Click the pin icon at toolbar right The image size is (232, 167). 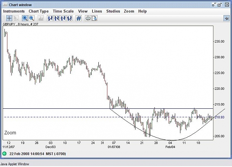click(x=226, y=18)
